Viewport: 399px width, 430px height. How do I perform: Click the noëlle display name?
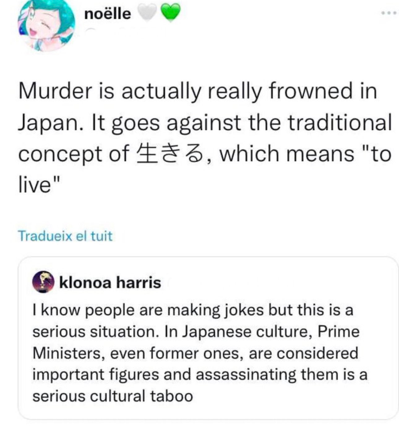click(107, 14)
